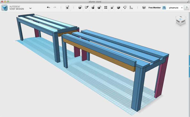Expand the dropdown arrow beside 123D Design
190x117 pixels.
tap(30, 8)
